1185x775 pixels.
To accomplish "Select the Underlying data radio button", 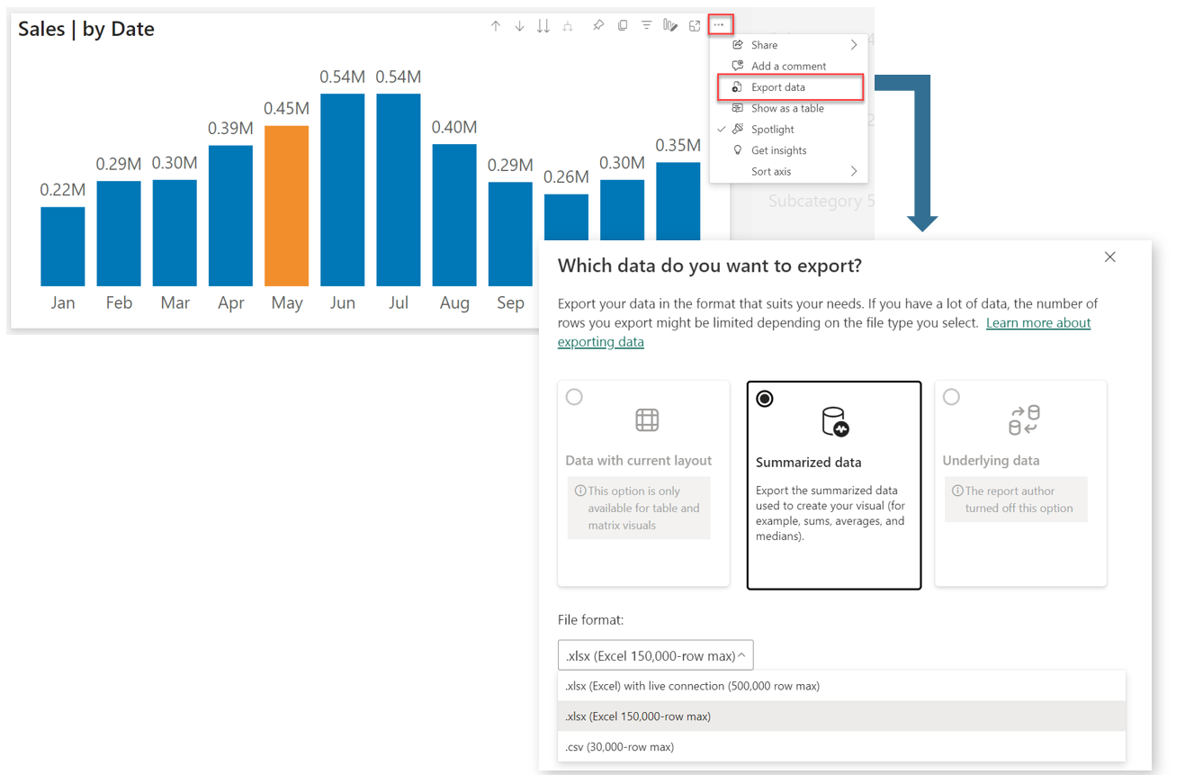I will pos(951,397).
